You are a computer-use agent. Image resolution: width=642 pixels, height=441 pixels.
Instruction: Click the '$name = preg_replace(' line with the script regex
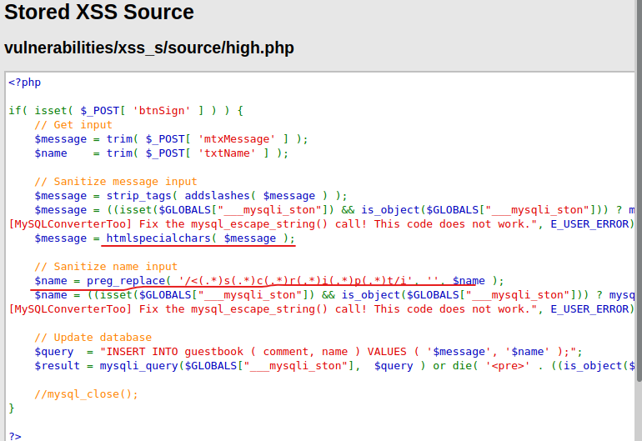click(x=269, y=281)
